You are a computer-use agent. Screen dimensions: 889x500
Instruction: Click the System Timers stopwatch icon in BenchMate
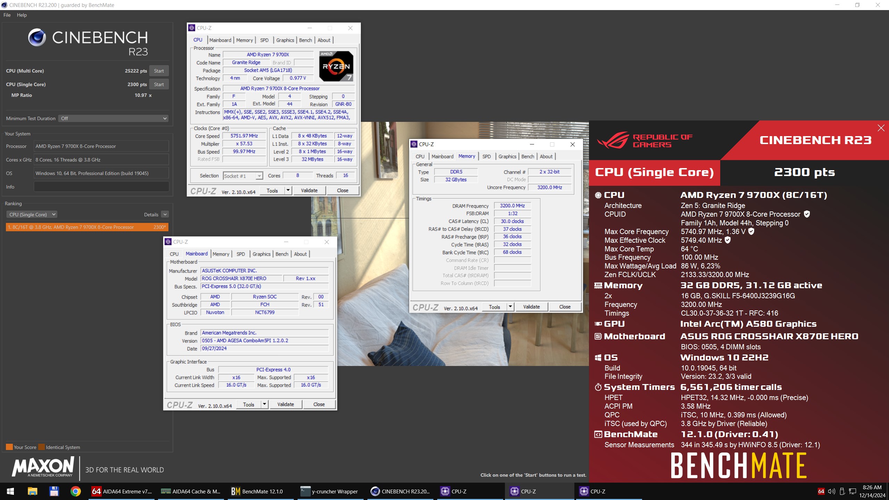[x=598, y=387]
